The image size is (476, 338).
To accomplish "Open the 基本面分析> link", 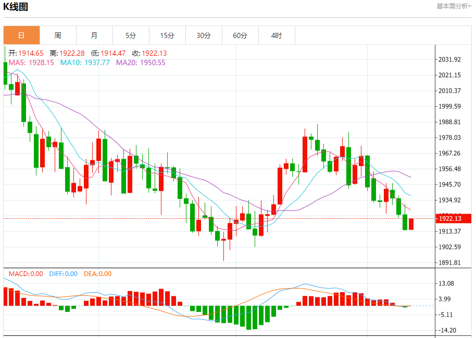I will coord(454,6).
